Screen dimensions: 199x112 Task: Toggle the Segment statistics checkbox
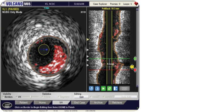[59, 97]
